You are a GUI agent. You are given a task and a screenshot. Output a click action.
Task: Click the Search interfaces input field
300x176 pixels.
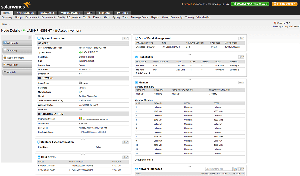click(219, 169)
